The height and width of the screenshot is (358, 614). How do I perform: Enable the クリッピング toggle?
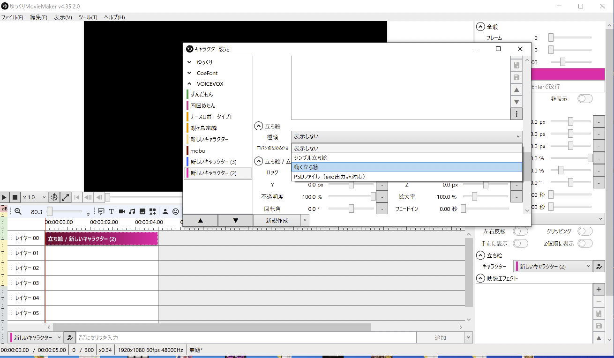(585, 231)
